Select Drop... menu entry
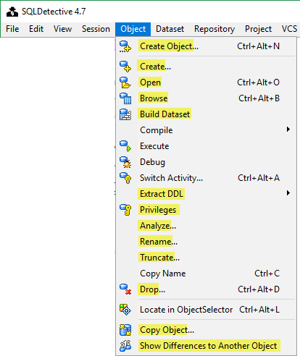The width and height of the screenshot is (300, 356). (206, 289)
